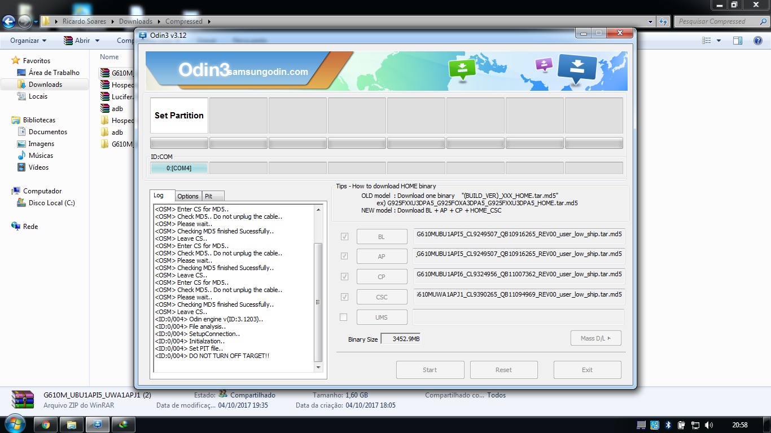The image size is (771, 433).
Task: Click the 0:[COM4] port box
Action: tap(179, 168)
